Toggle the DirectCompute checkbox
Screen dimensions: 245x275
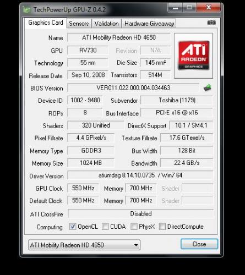tap(162, 227)
